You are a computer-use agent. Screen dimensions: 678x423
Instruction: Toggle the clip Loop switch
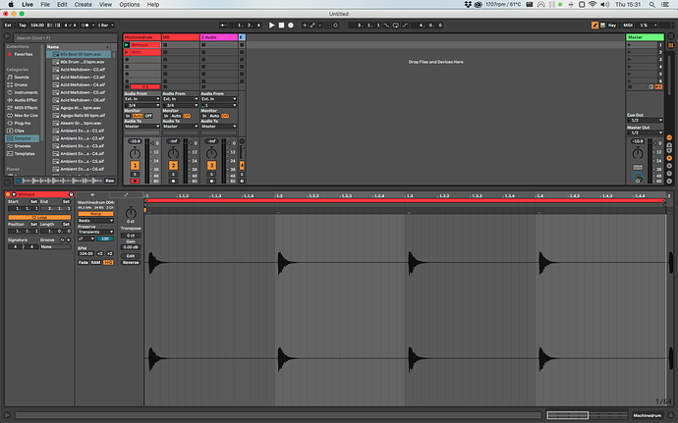click(39, 217)
